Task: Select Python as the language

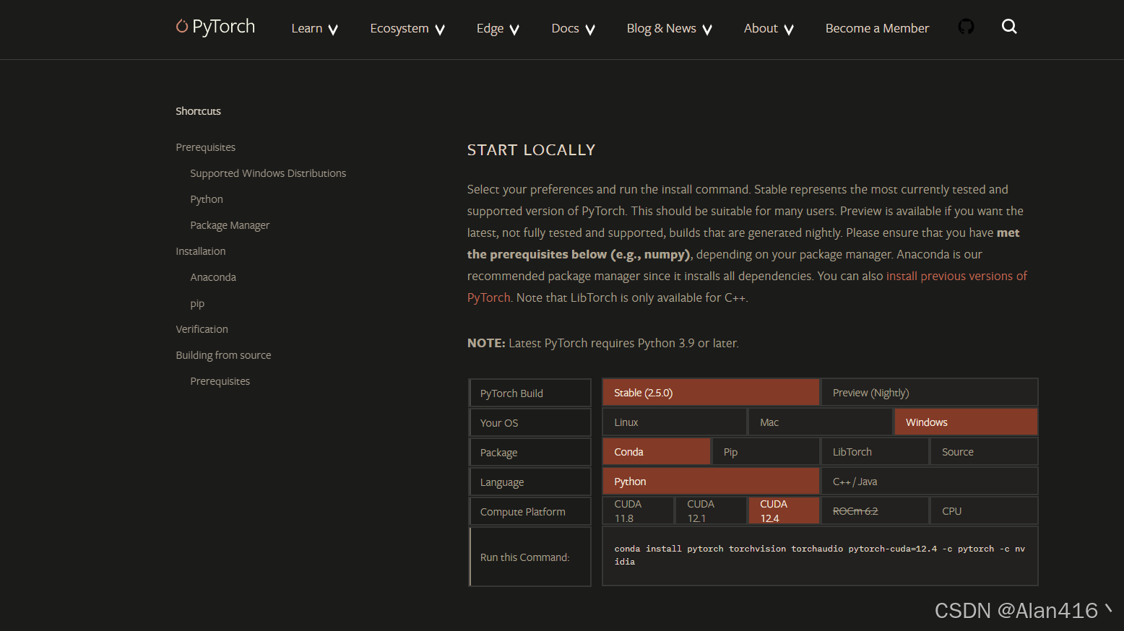Action: tap(711, 482)
